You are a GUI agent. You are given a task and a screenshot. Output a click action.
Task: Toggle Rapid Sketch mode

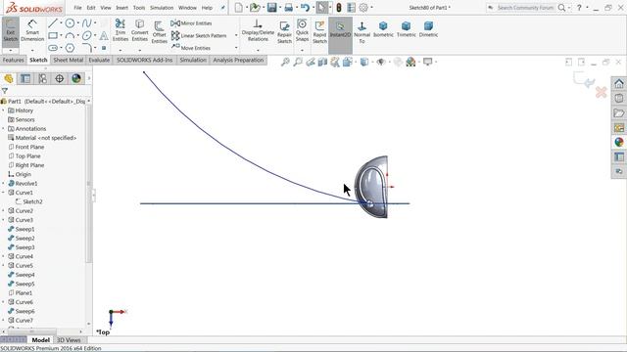(319, 31)
